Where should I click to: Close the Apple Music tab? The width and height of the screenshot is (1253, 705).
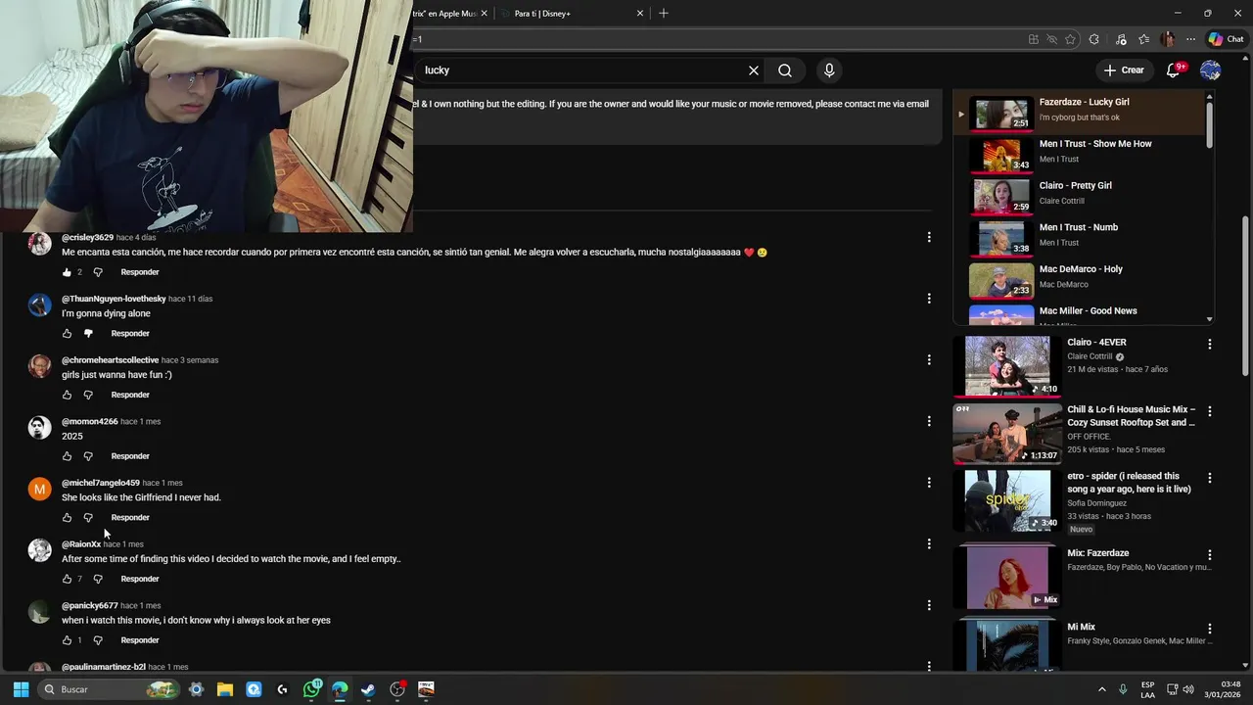tap(484, 14)
